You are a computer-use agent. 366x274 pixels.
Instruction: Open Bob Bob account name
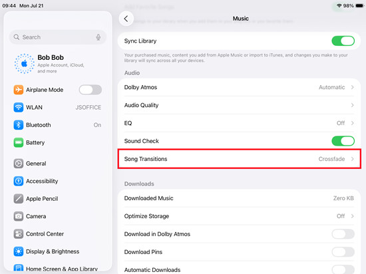pyautogui.click(x=51, y=57)
